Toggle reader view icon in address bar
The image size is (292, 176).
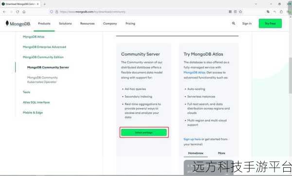236,12
